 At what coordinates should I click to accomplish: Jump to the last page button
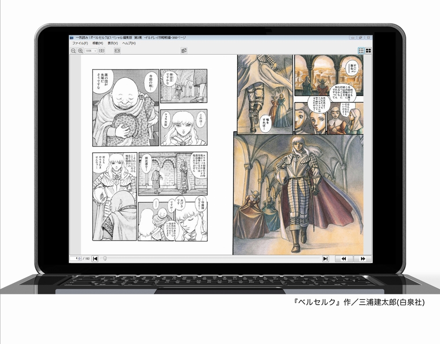pos(325,259)
